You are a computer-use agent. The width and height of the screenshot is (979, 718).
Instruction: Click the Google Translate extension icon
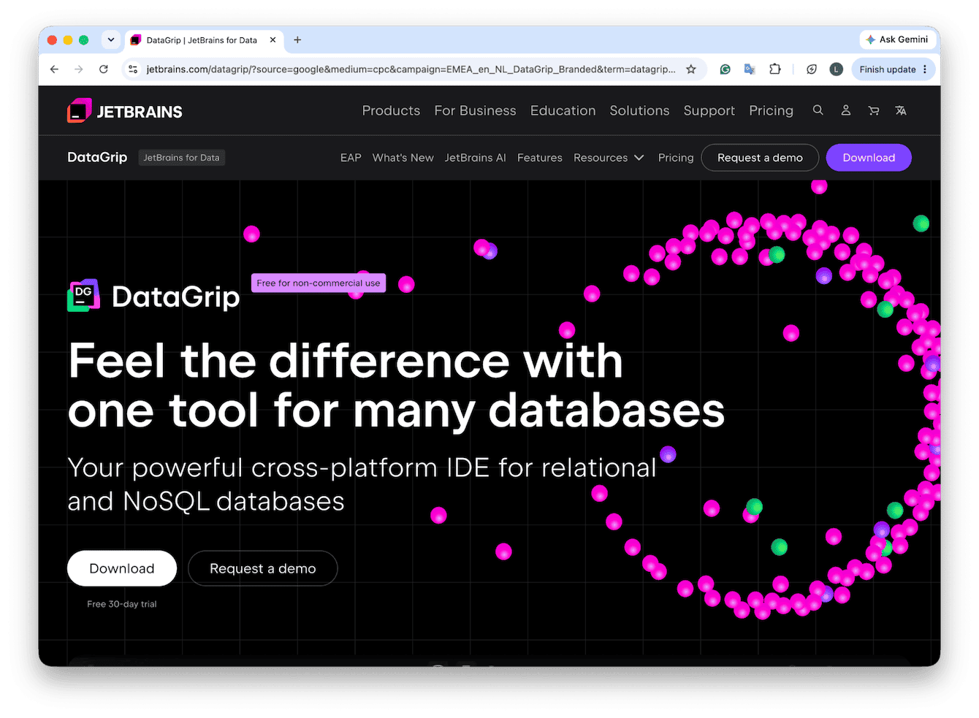point(750,69)
